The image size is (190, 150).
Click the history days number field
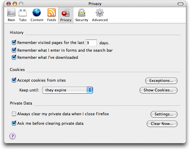91,43
